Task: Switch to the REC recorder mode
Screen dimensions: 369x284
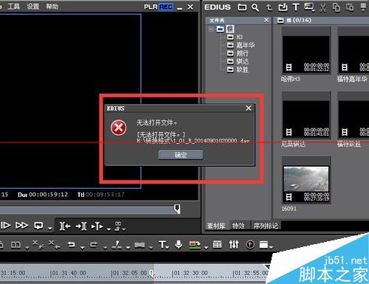Action: (x=166, y=7)
